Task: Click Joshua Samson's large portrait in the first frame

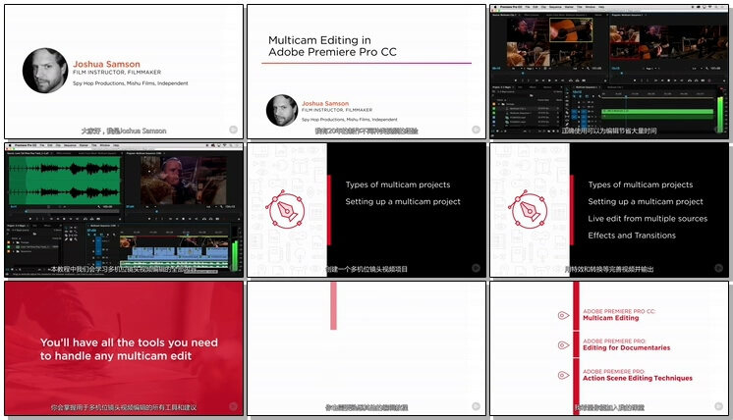Action: click(45, 71)
